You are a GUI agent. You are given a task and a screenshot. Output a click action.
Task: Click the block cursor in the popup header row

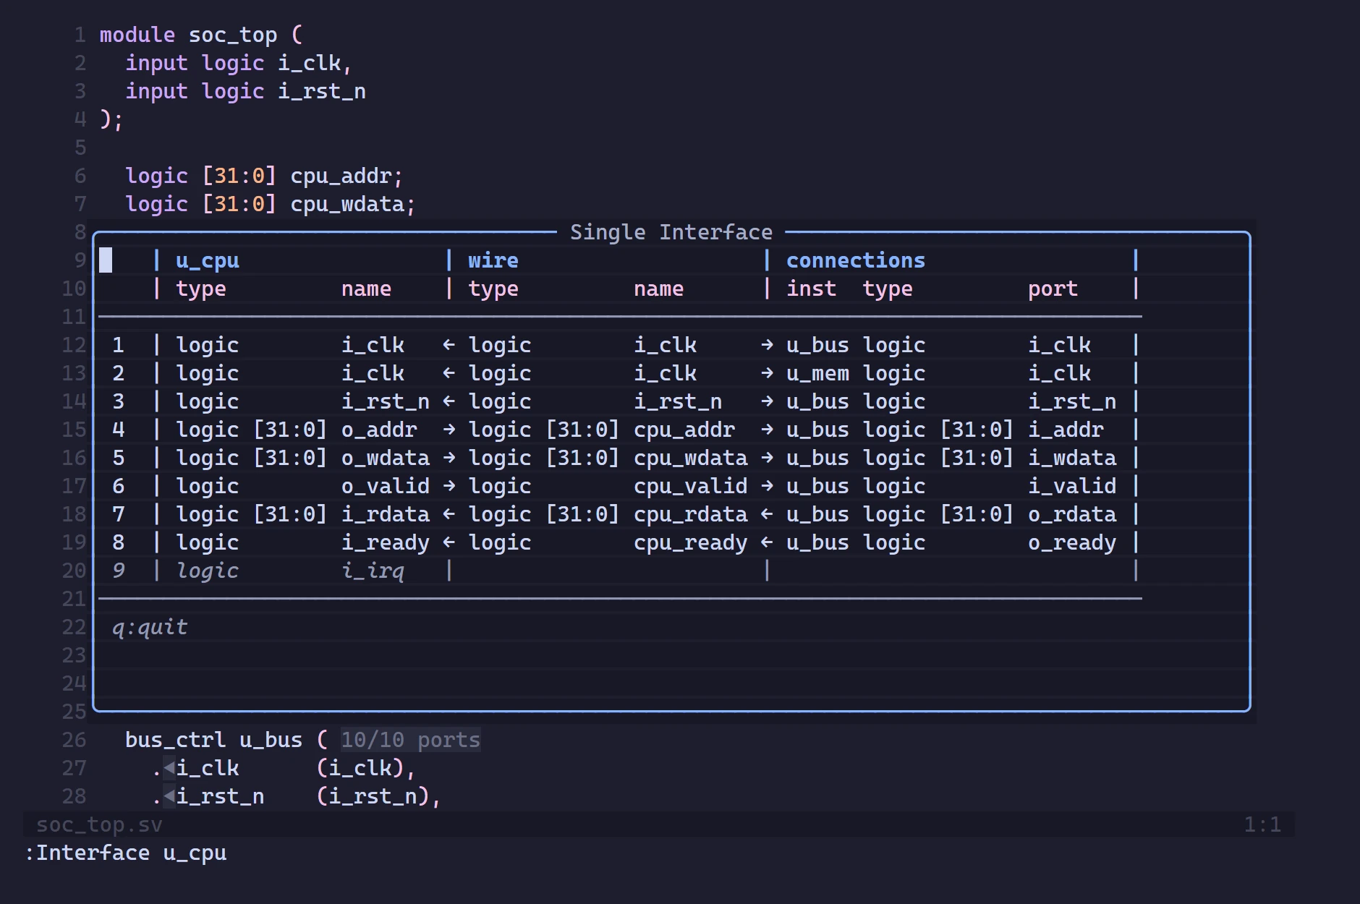[106, 260]
